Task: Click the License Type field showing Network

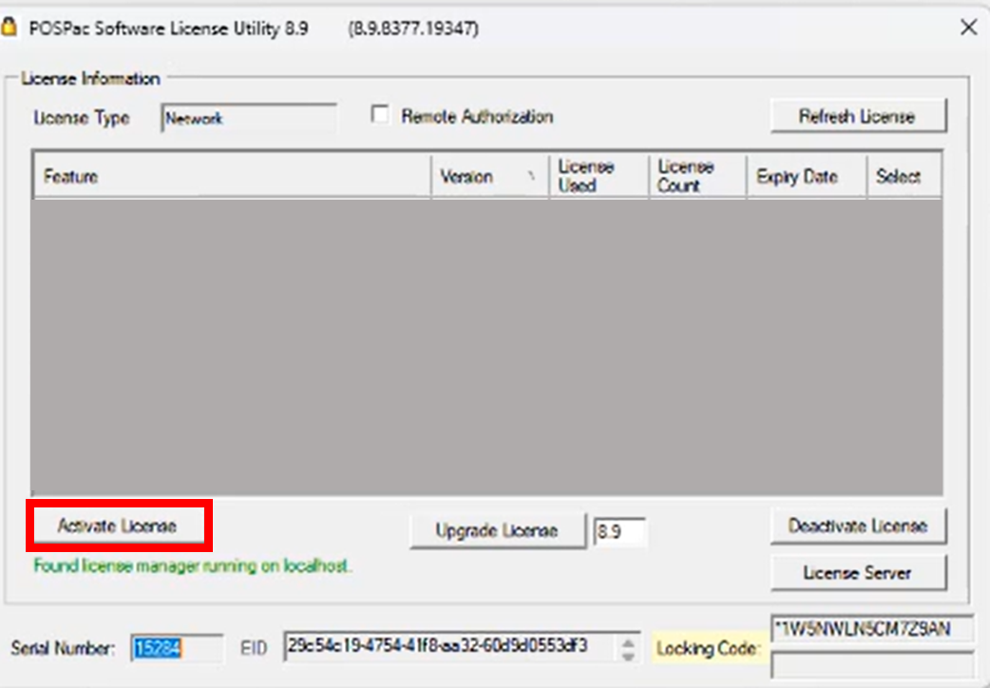Action: [249, 118]
